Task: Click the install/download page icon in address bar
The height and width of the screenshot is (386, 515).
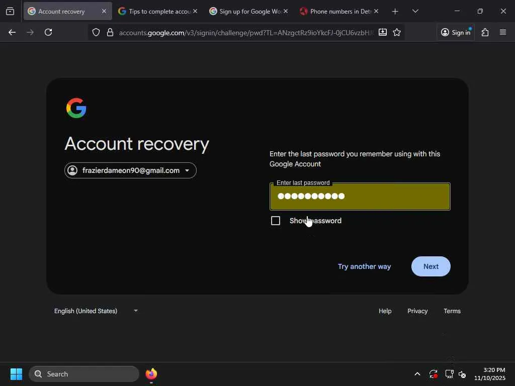Action: click(x=383, y=32)
